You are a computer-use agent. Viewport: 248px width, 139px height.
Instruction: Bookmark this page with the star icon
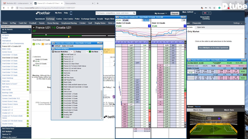(x=214, y=8)
